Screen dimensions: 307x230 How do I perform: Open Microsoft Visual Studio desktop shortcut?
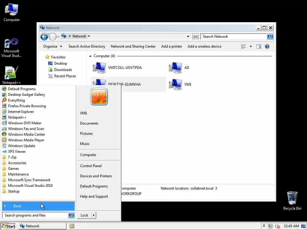[x=11, y=48]
